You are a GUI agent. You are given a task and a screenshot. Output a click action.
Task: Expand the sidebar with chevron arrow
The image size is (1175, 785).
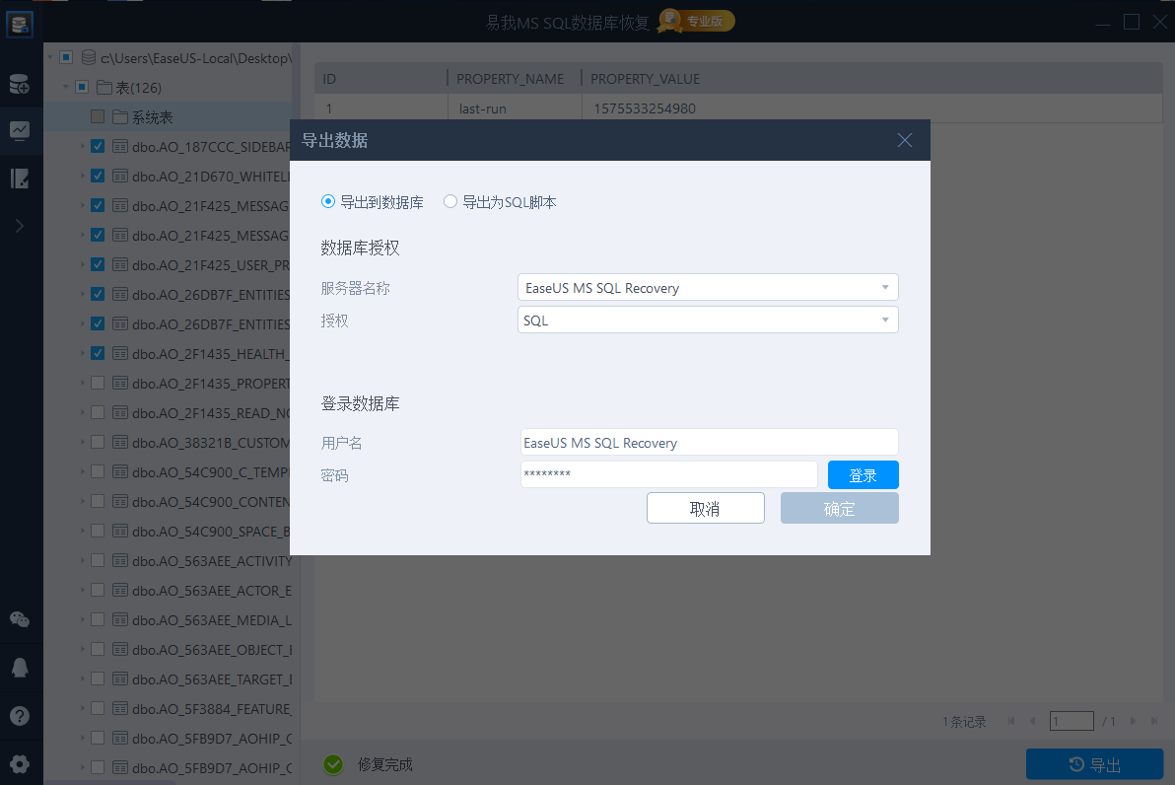(x=20, y=226)
